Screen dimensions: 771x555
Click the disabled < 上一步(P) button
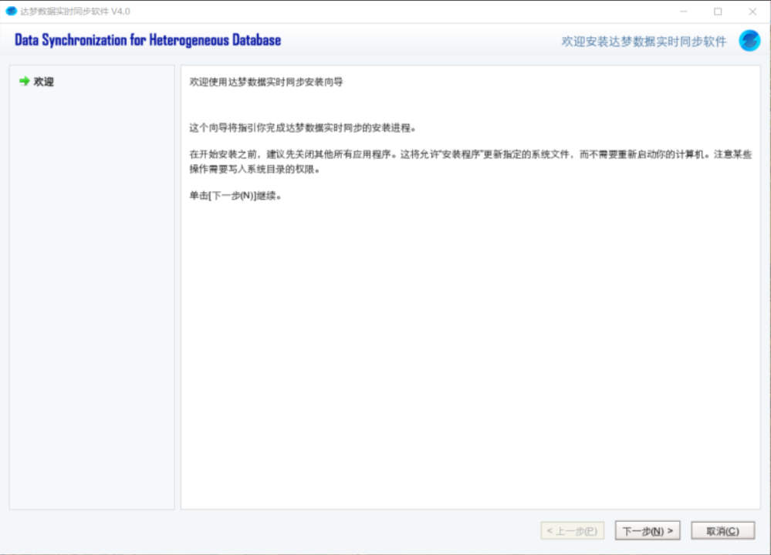(x=572, y=531)
